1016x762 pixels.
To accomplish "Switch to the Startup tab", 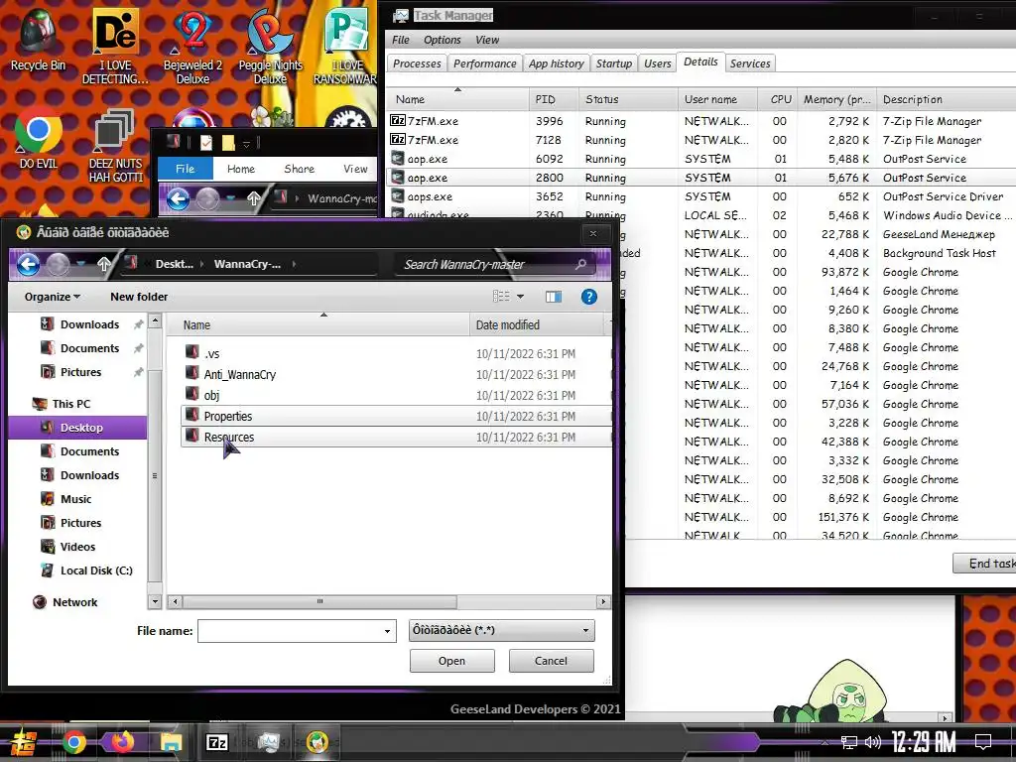I will tap(613, 63).
